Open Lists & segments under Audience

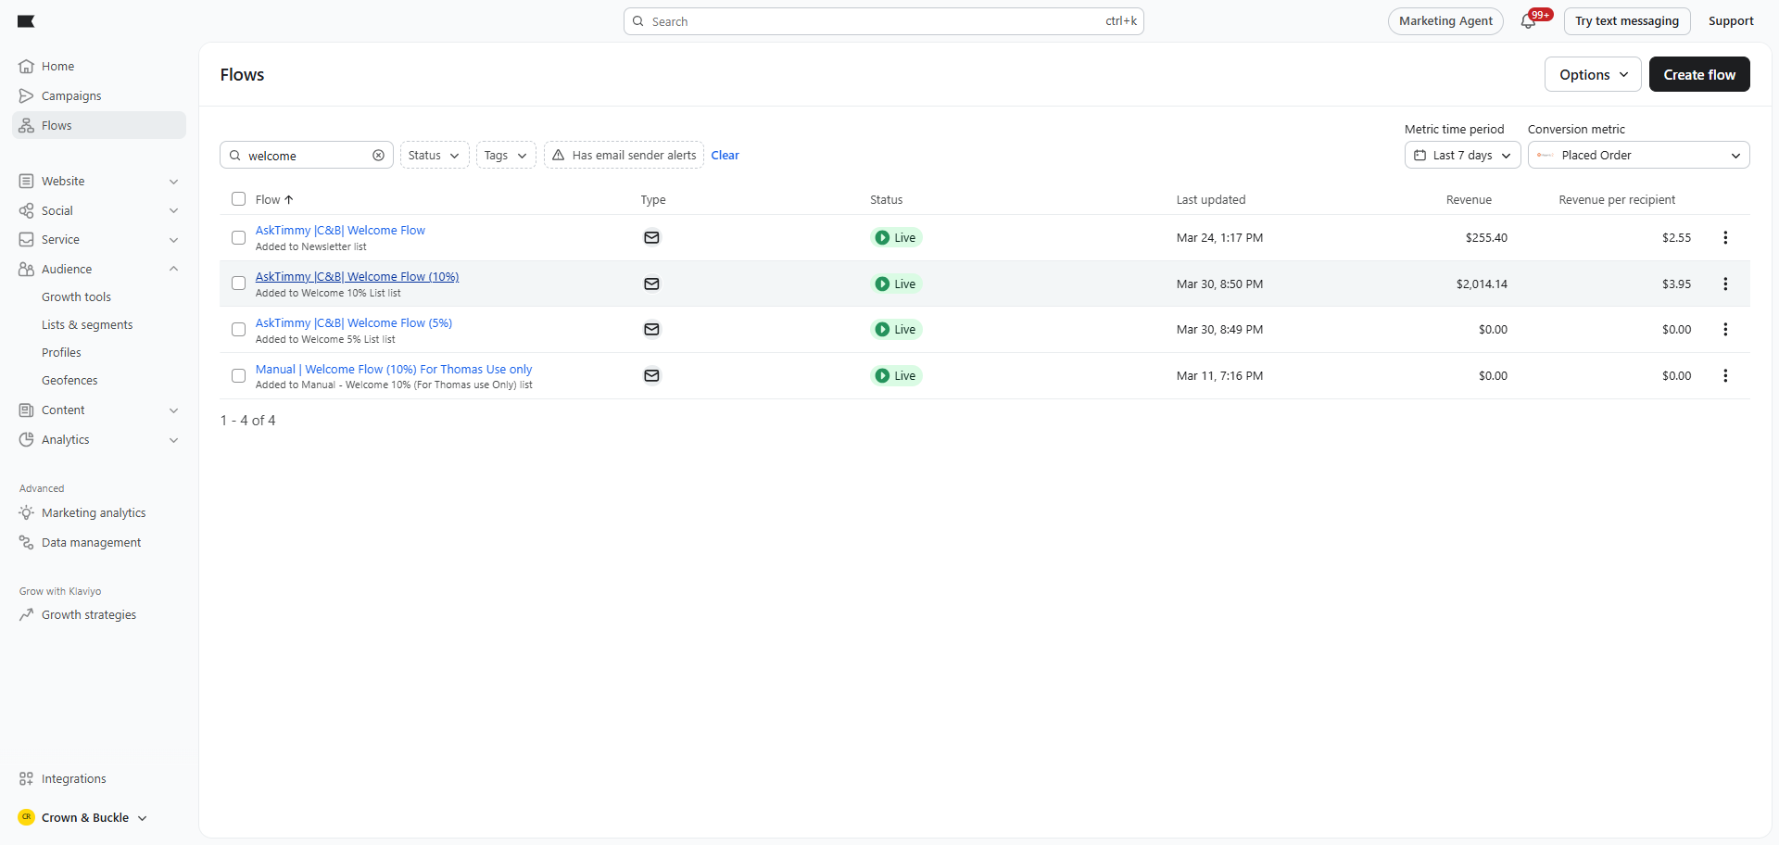tap(87, 325)
